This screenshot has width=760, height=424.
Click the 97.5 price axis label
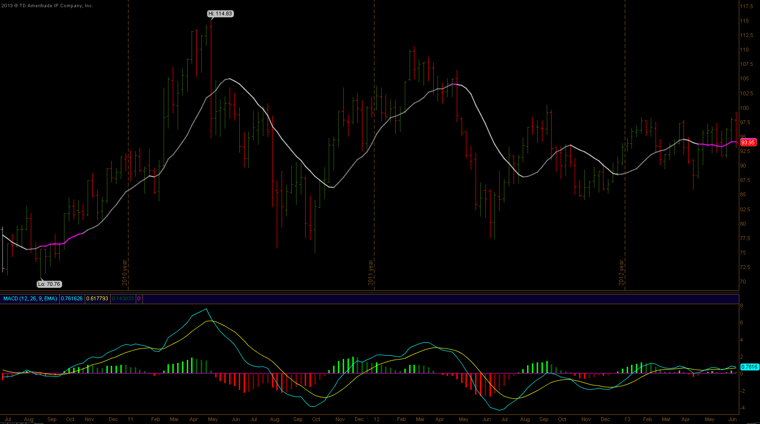(x=746, y=122)
